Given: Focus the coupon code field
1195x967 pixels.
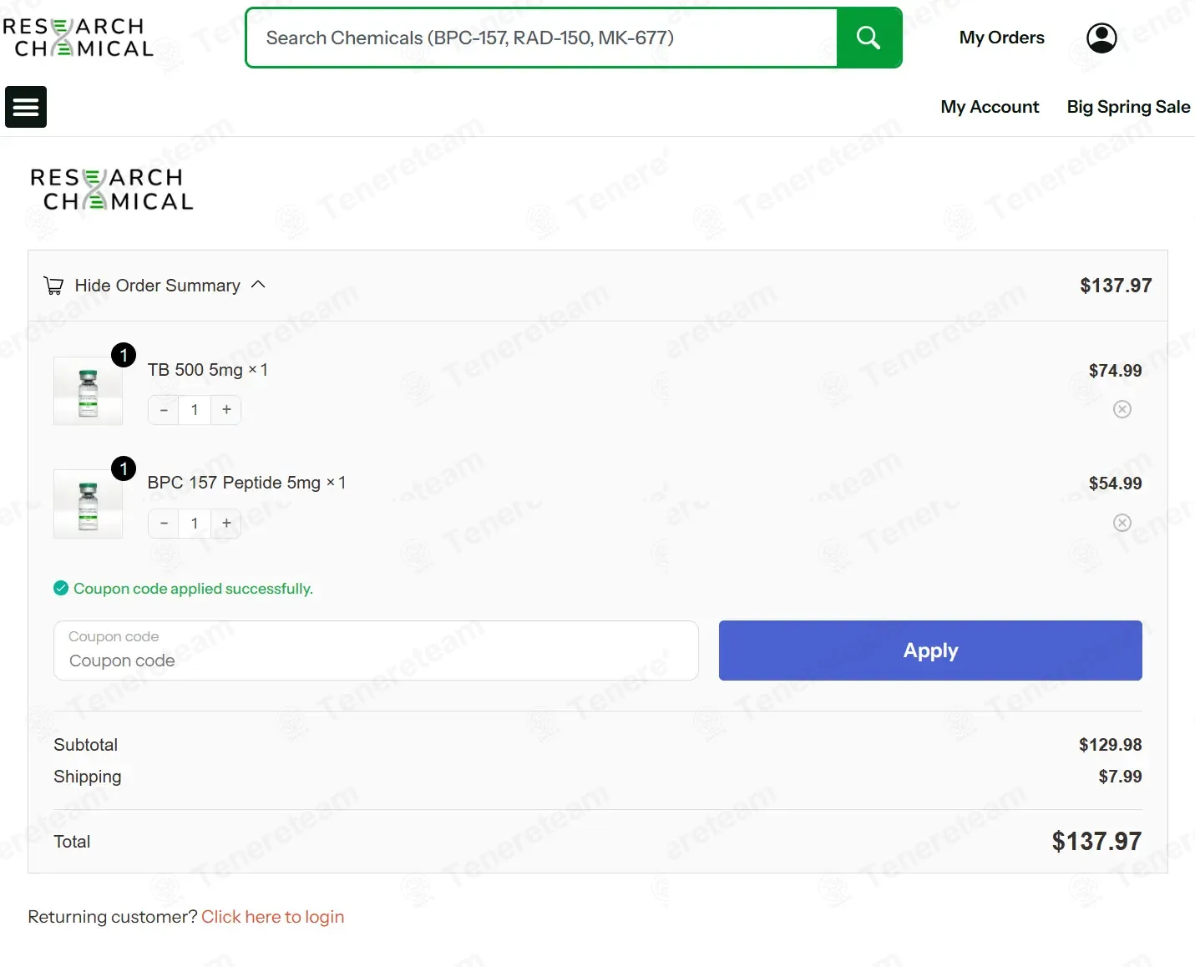Looking at the screenshot, I should click(x=376, y=651).
